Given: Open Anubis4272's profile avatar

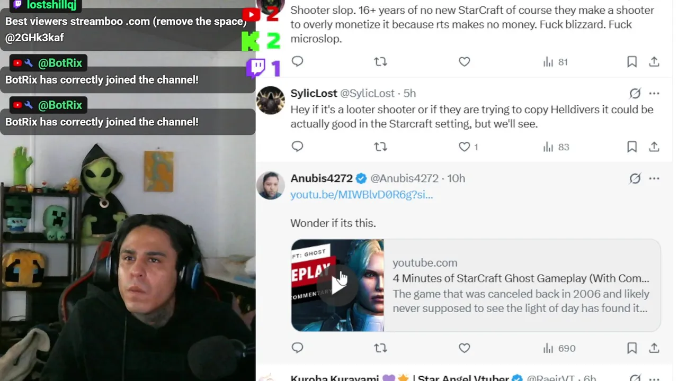Looking at the screenshot, I should [x=271, y=185].
